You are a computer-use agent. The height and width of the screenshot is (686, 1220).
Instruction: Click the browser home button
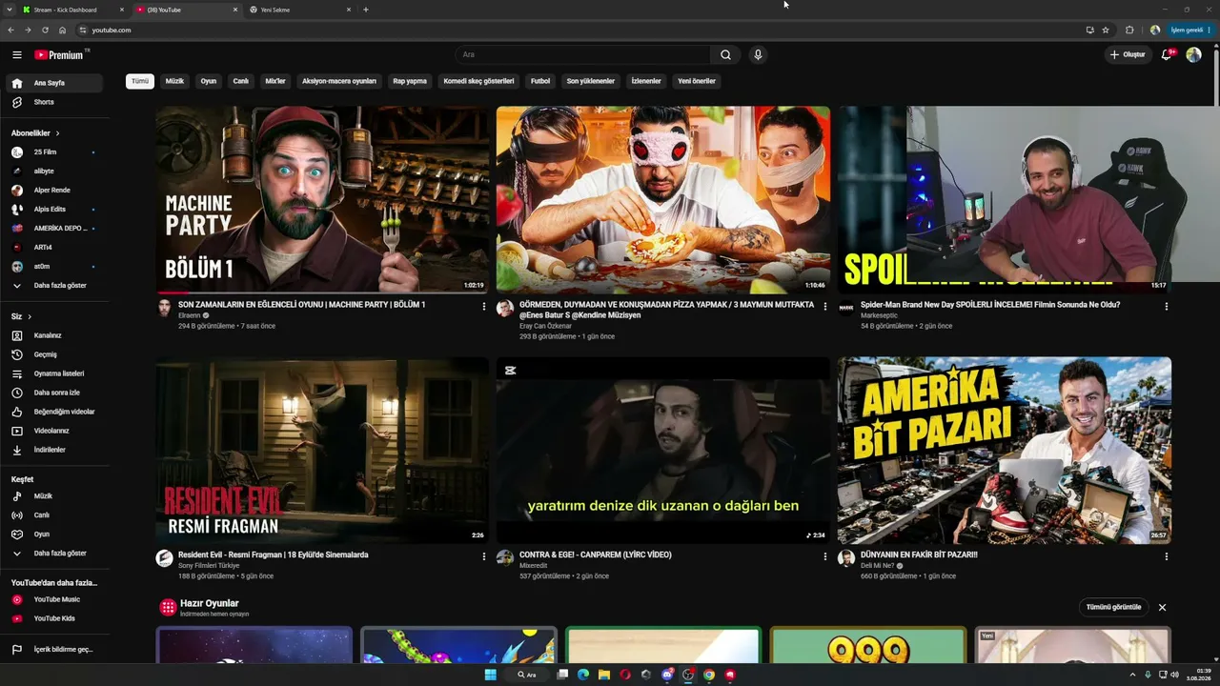coord(62,30)
